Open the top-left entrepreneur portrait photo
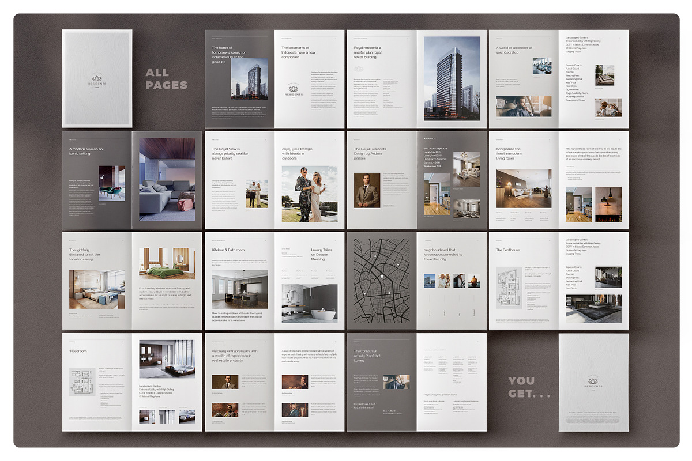 tap(225, 382)
